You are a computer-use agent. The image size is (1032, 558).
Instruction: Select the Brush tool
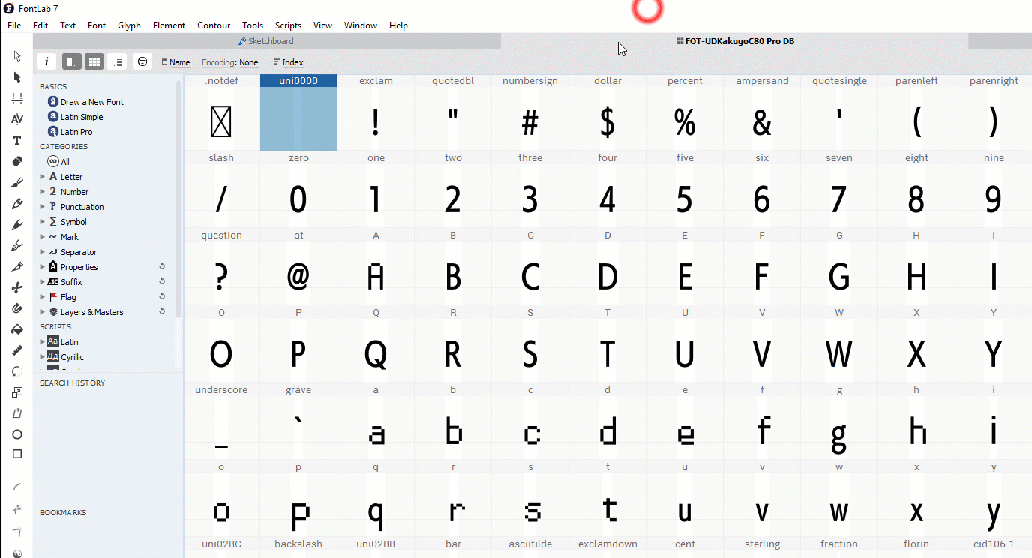point(17,182)
